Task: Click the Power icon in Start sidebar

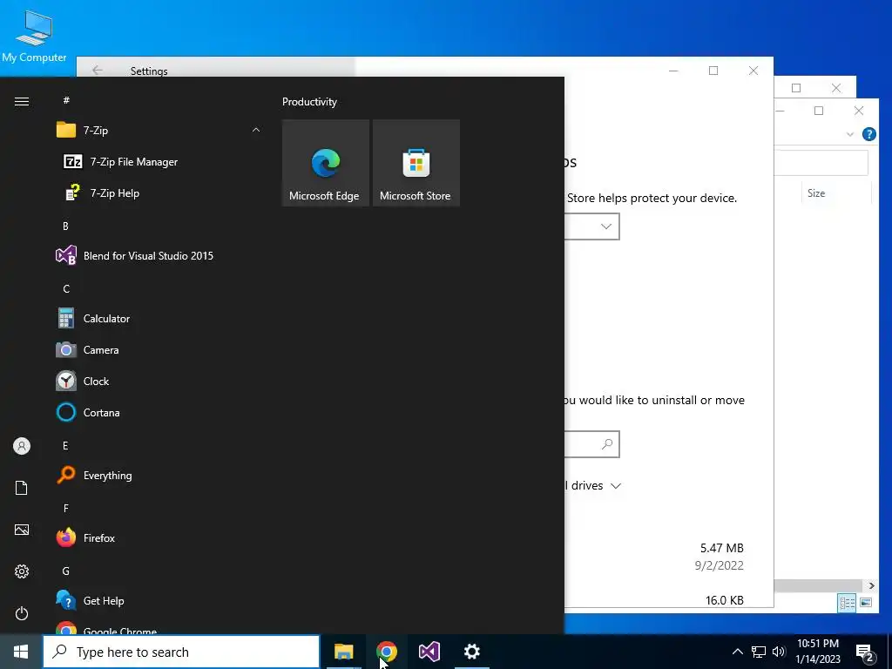Action: click(22, 614)
